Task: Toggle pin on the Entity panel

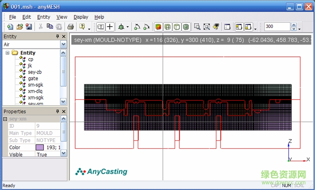Action: pos(57,36)
